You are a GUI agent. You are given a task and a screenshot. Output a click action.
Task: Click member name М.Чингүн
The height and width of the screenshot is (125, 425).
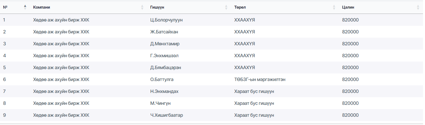point(160,103)
